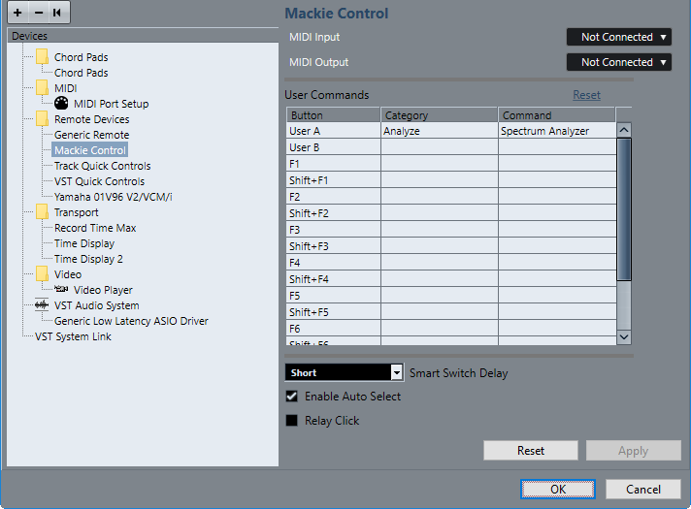Toggle the Relay Click checkbox
The width and height of the screenshot is (691, 509).
pos(292,421)
